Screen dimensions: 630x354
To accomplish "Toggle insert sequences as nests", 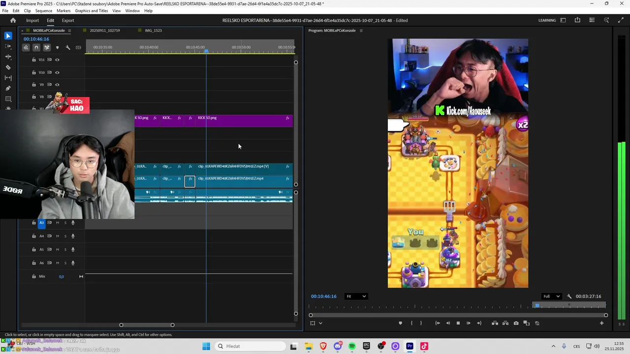I will pos(26,48).
